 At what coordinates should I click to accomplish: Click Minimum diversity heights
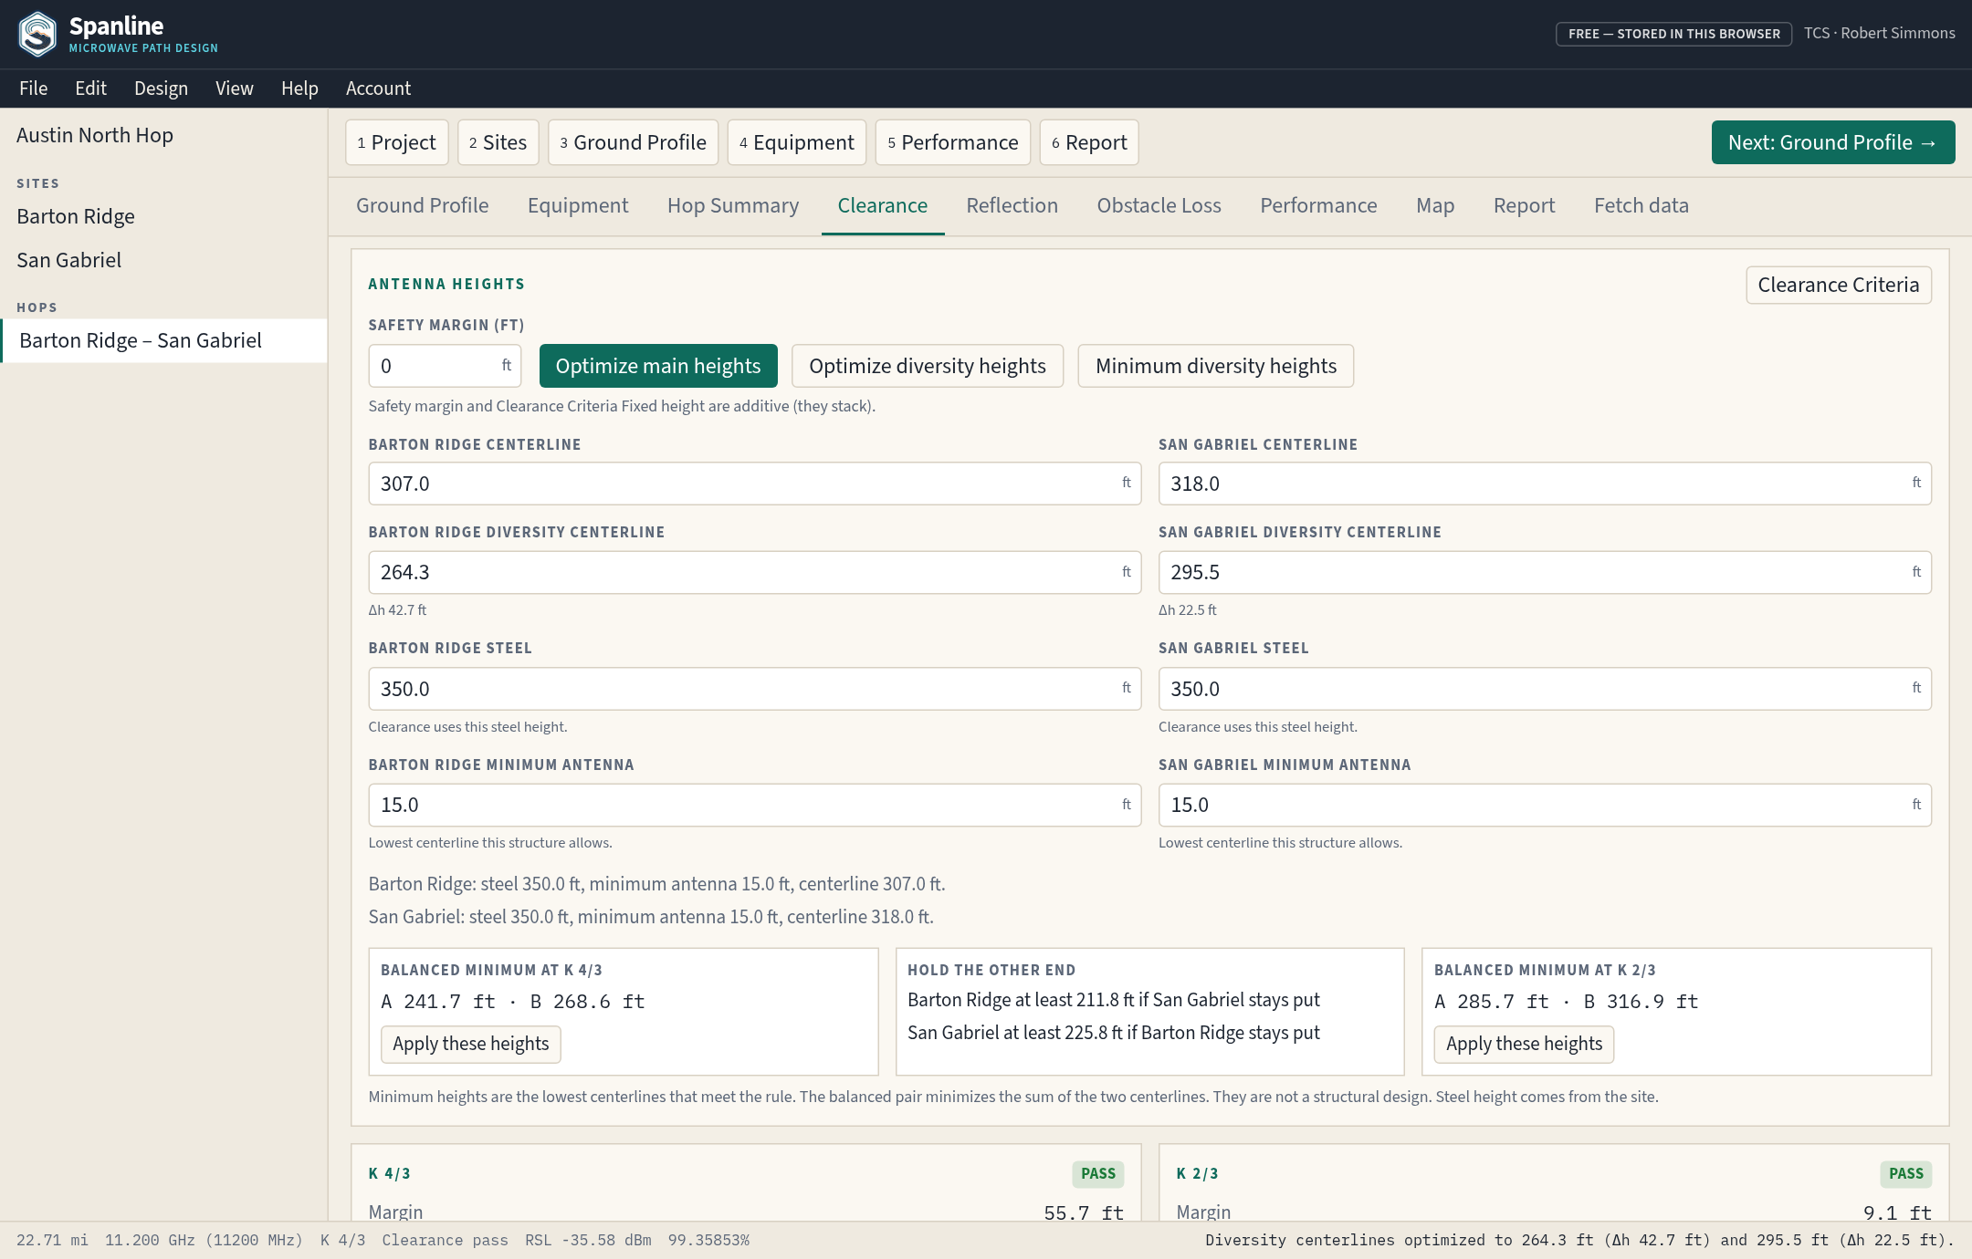(1216, 366)
